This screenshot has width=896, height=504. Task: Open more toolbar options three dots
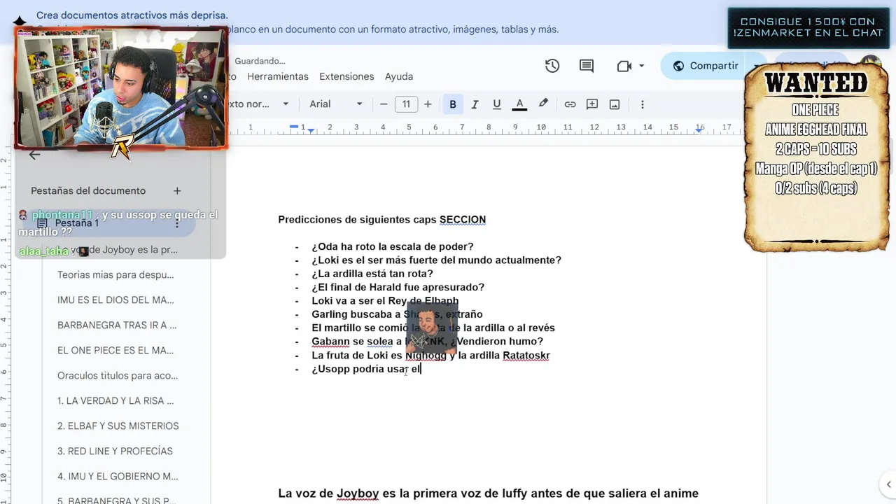point(642,104)
